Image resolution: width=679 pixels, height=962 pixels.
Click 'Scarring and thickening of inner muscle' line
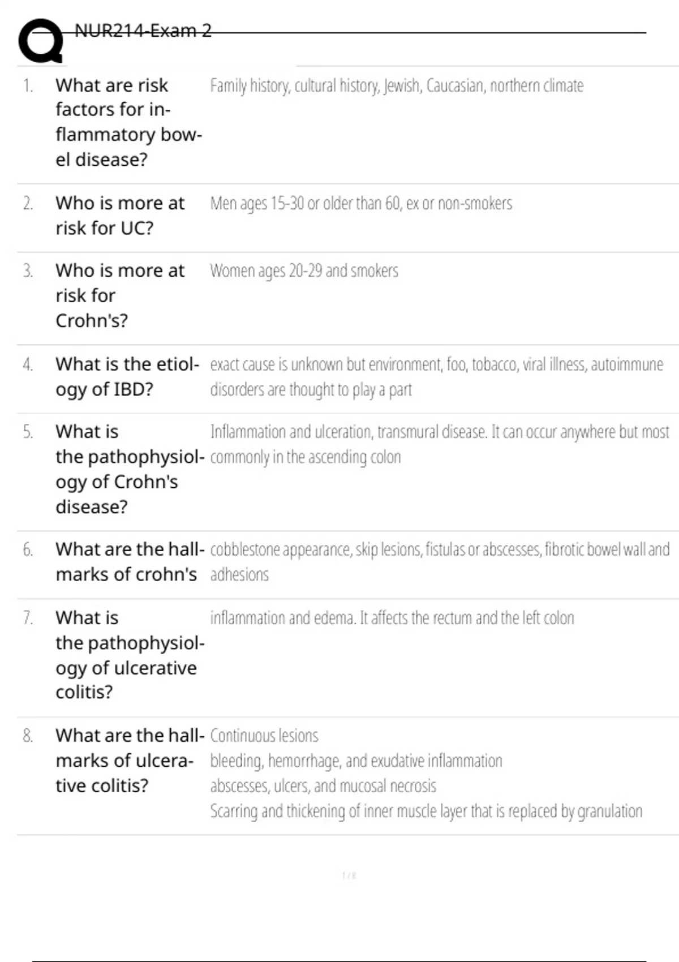(426, 811)
